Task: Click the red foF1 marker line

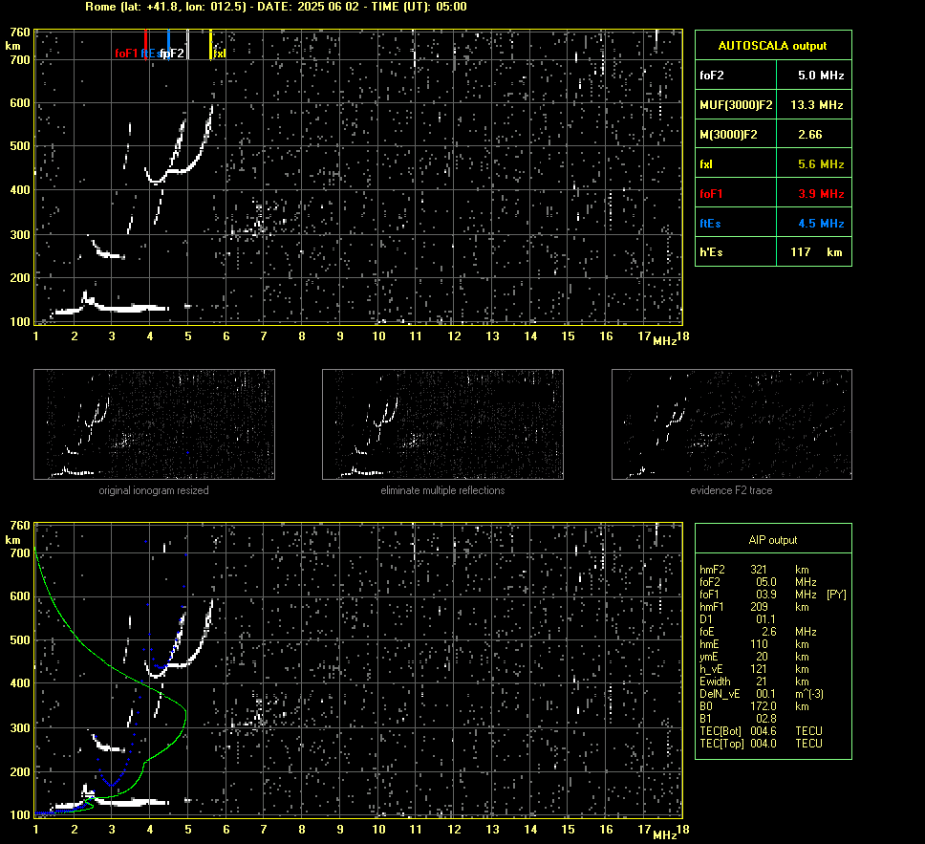Action: click(x=145, y=45)
